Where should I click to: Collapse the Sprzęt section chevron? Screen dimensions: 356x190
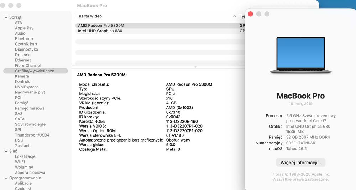coord(6,17)
